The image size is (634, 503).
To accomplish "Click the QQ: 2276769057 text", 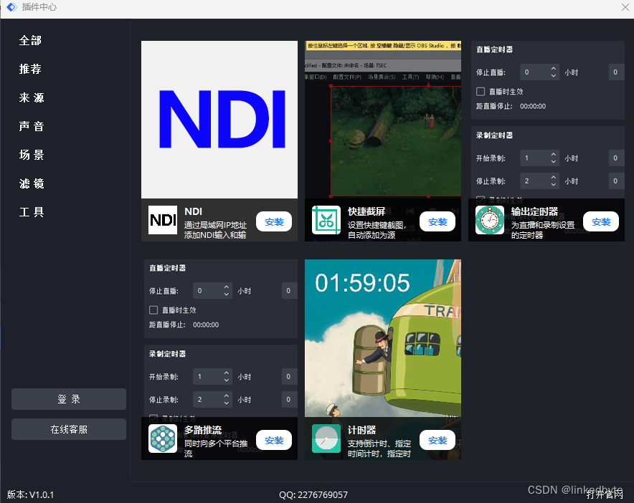I will pos(313,495).
